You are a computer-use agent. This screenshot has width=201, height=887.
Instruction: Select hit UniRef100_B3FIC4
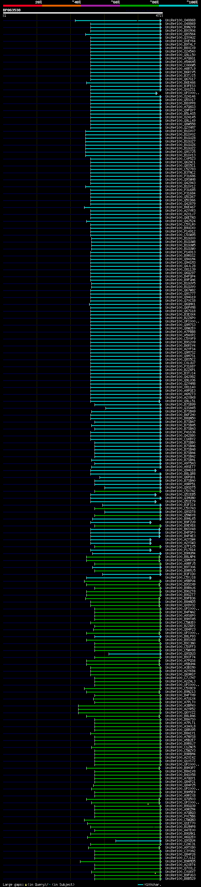click(180, 504)
